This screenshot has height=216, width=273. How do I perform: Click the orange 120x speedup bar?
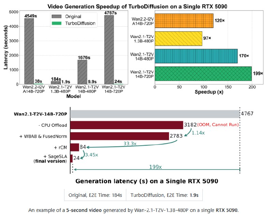[x=184, y=21]
